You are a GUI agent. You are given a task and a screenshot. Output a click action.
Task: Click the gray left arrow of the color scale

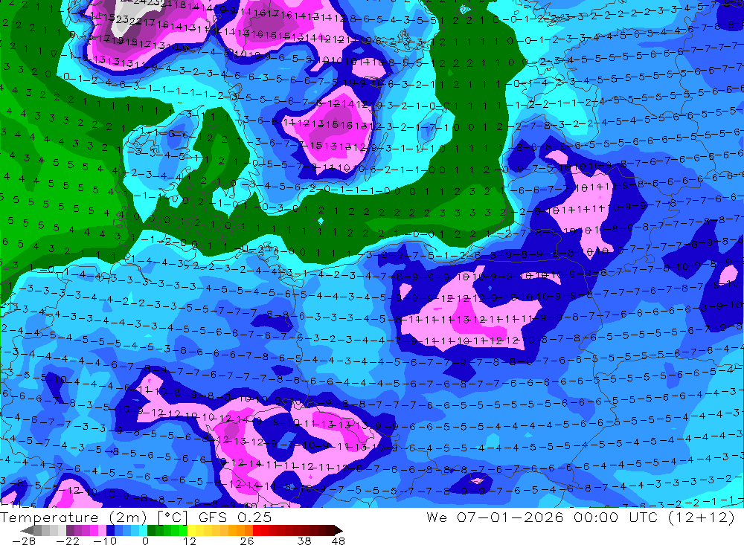coord(28,530)
